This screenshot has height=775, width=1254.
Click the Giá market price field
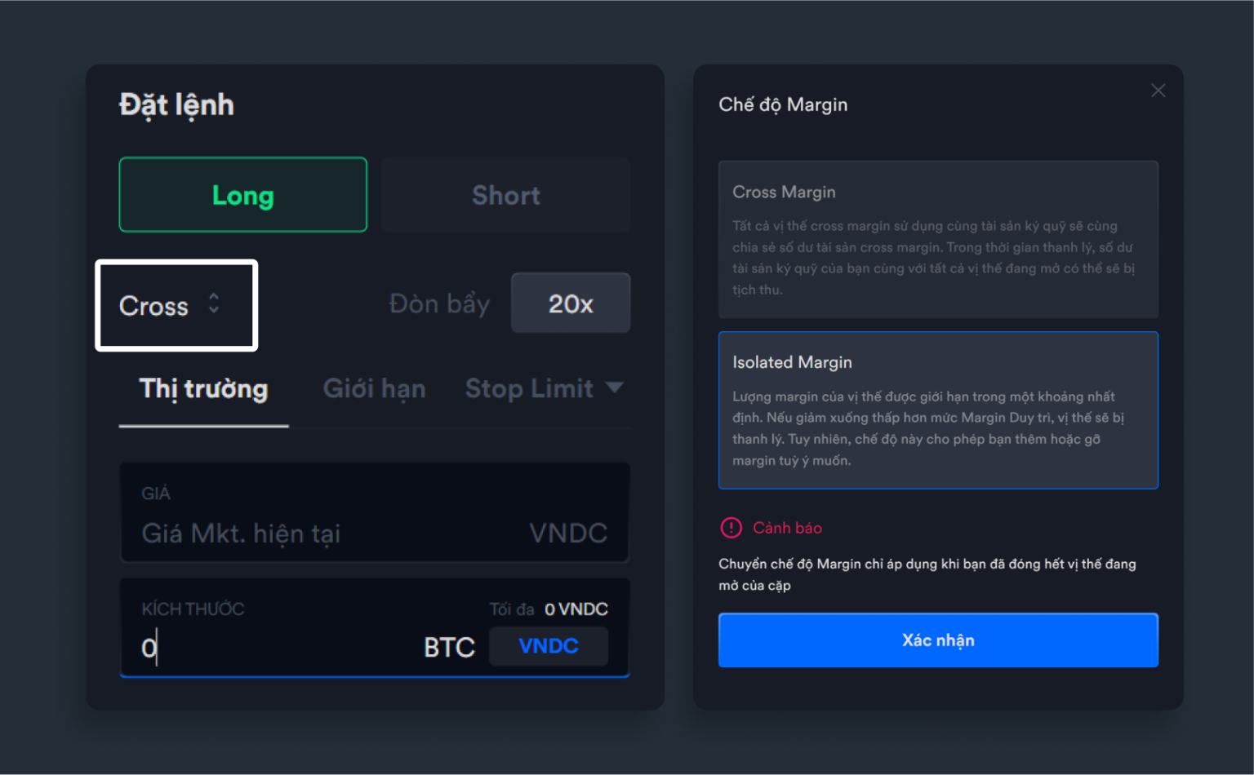click(375, 513)
